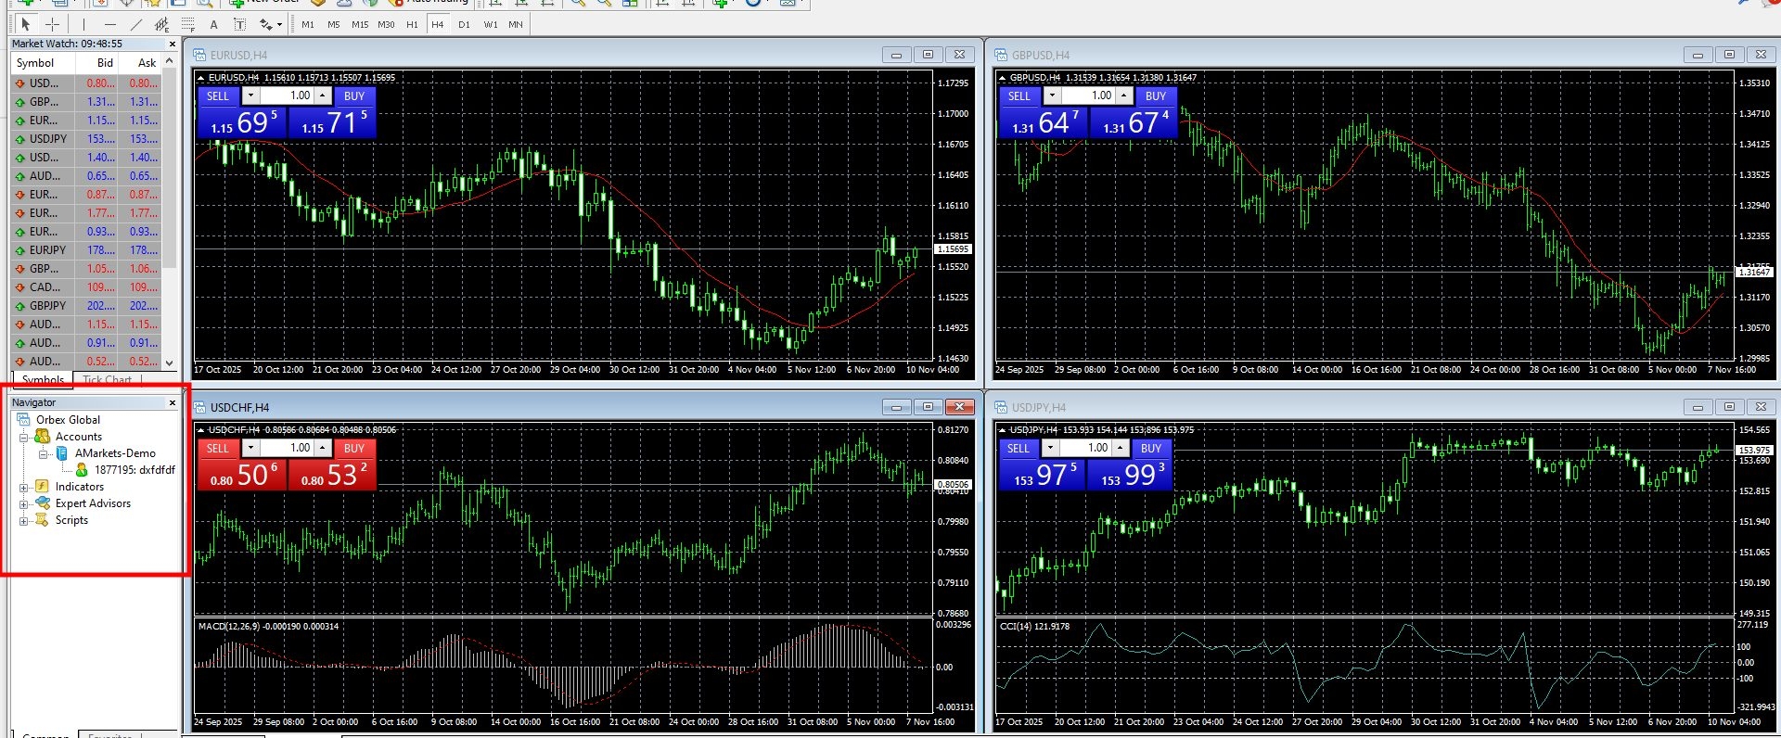This screenshot has height=738, width=1781.
Task: Select the Crosshair tool
Action: (52, 24)
